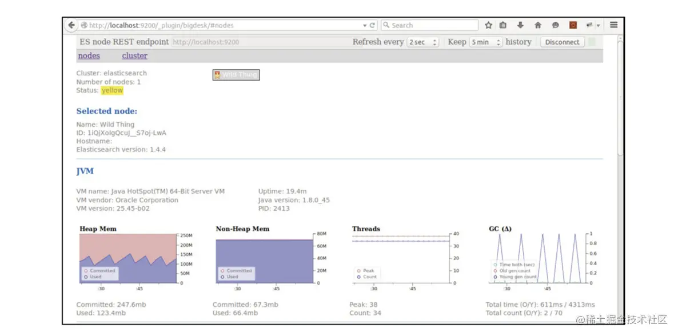Click 'Count: 34' threads value
This screenshot has height=336, width=678.
click(x=365, y=313)
